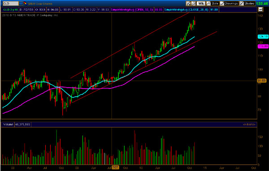Open the Drawings menu
Screen dimensions: 269x171
coord(229,4)
